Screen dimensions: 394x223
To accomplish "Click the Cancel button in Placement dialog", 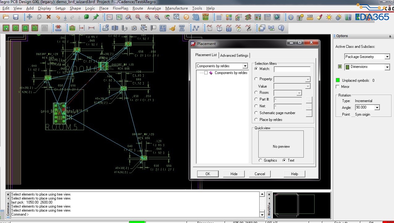I will point(260,174).
